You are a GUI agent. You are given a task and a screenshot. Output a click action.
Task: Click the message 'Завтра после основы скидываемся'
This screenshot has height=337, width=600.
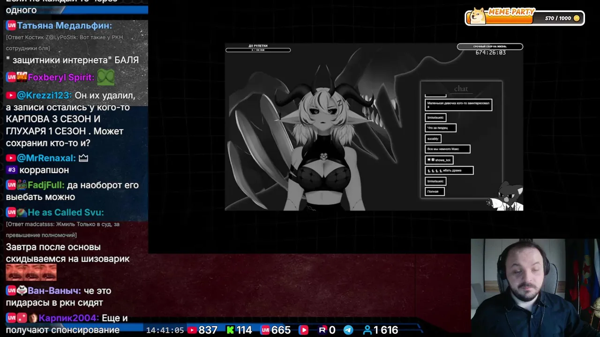[x=68, y=253]
